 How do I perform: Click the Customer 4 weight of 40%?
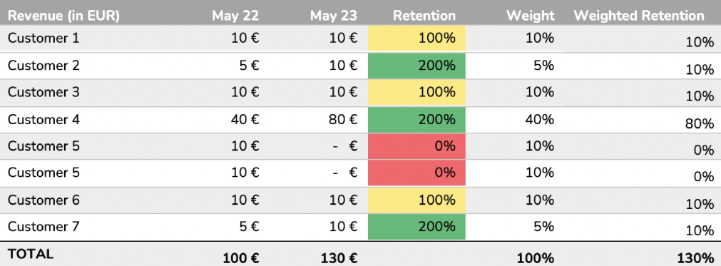pyautogui.click(x=539, y=120)
